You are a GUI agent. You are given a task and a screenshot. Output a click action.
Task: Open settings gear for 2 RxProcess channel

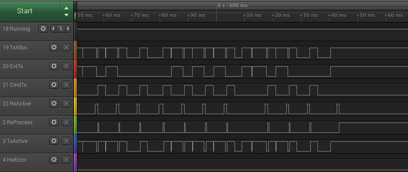tap(54, 122)
